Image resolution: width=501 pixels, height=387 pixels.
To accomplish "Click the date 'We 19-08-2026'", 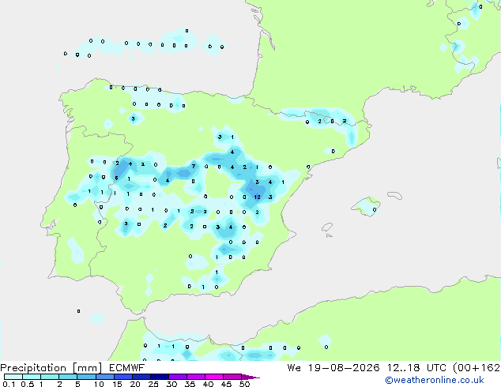I will click(333, 368).
